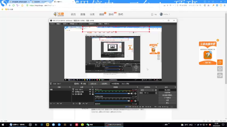The width and height of the screenshot is (227, 127).
Task: Open mic audio settings gear in mixer
Action: [x=135, y=93]
